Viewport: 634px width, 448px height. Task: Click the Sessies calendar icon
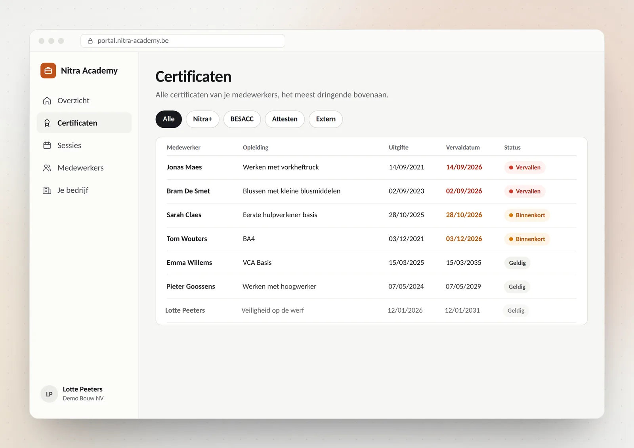pos(47,145)
